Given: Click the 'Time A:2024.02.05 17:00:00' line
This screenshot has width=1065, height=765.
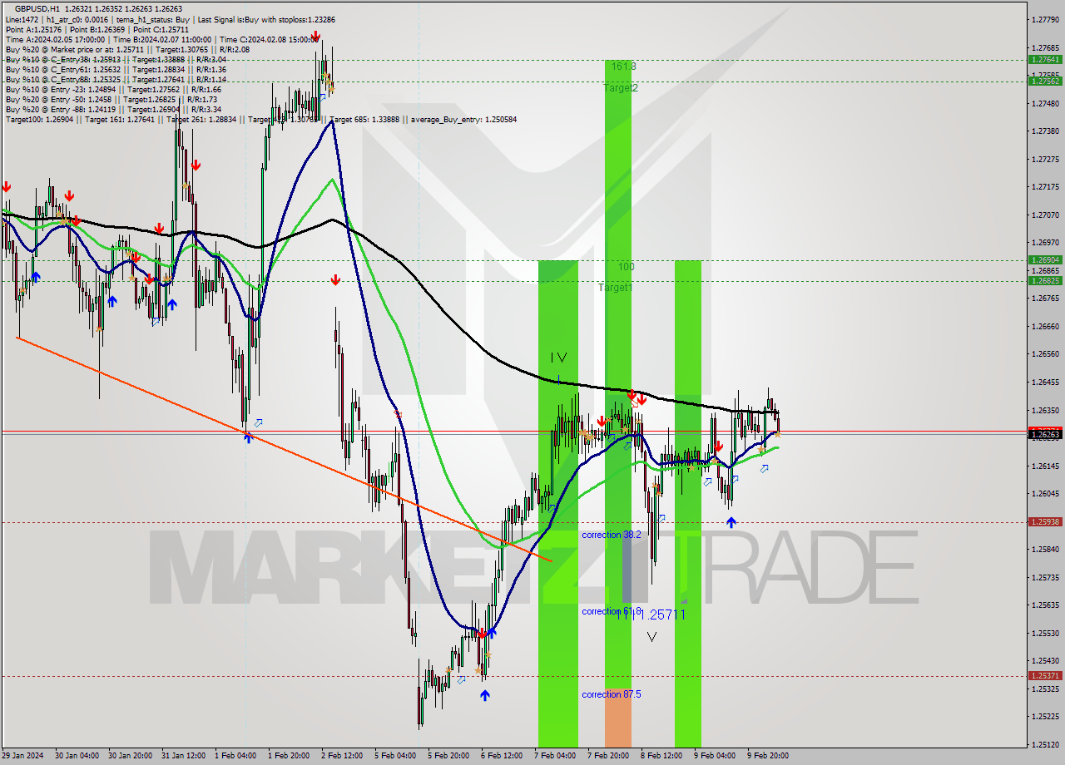Looking at the screenshot, I should point(55,39).
